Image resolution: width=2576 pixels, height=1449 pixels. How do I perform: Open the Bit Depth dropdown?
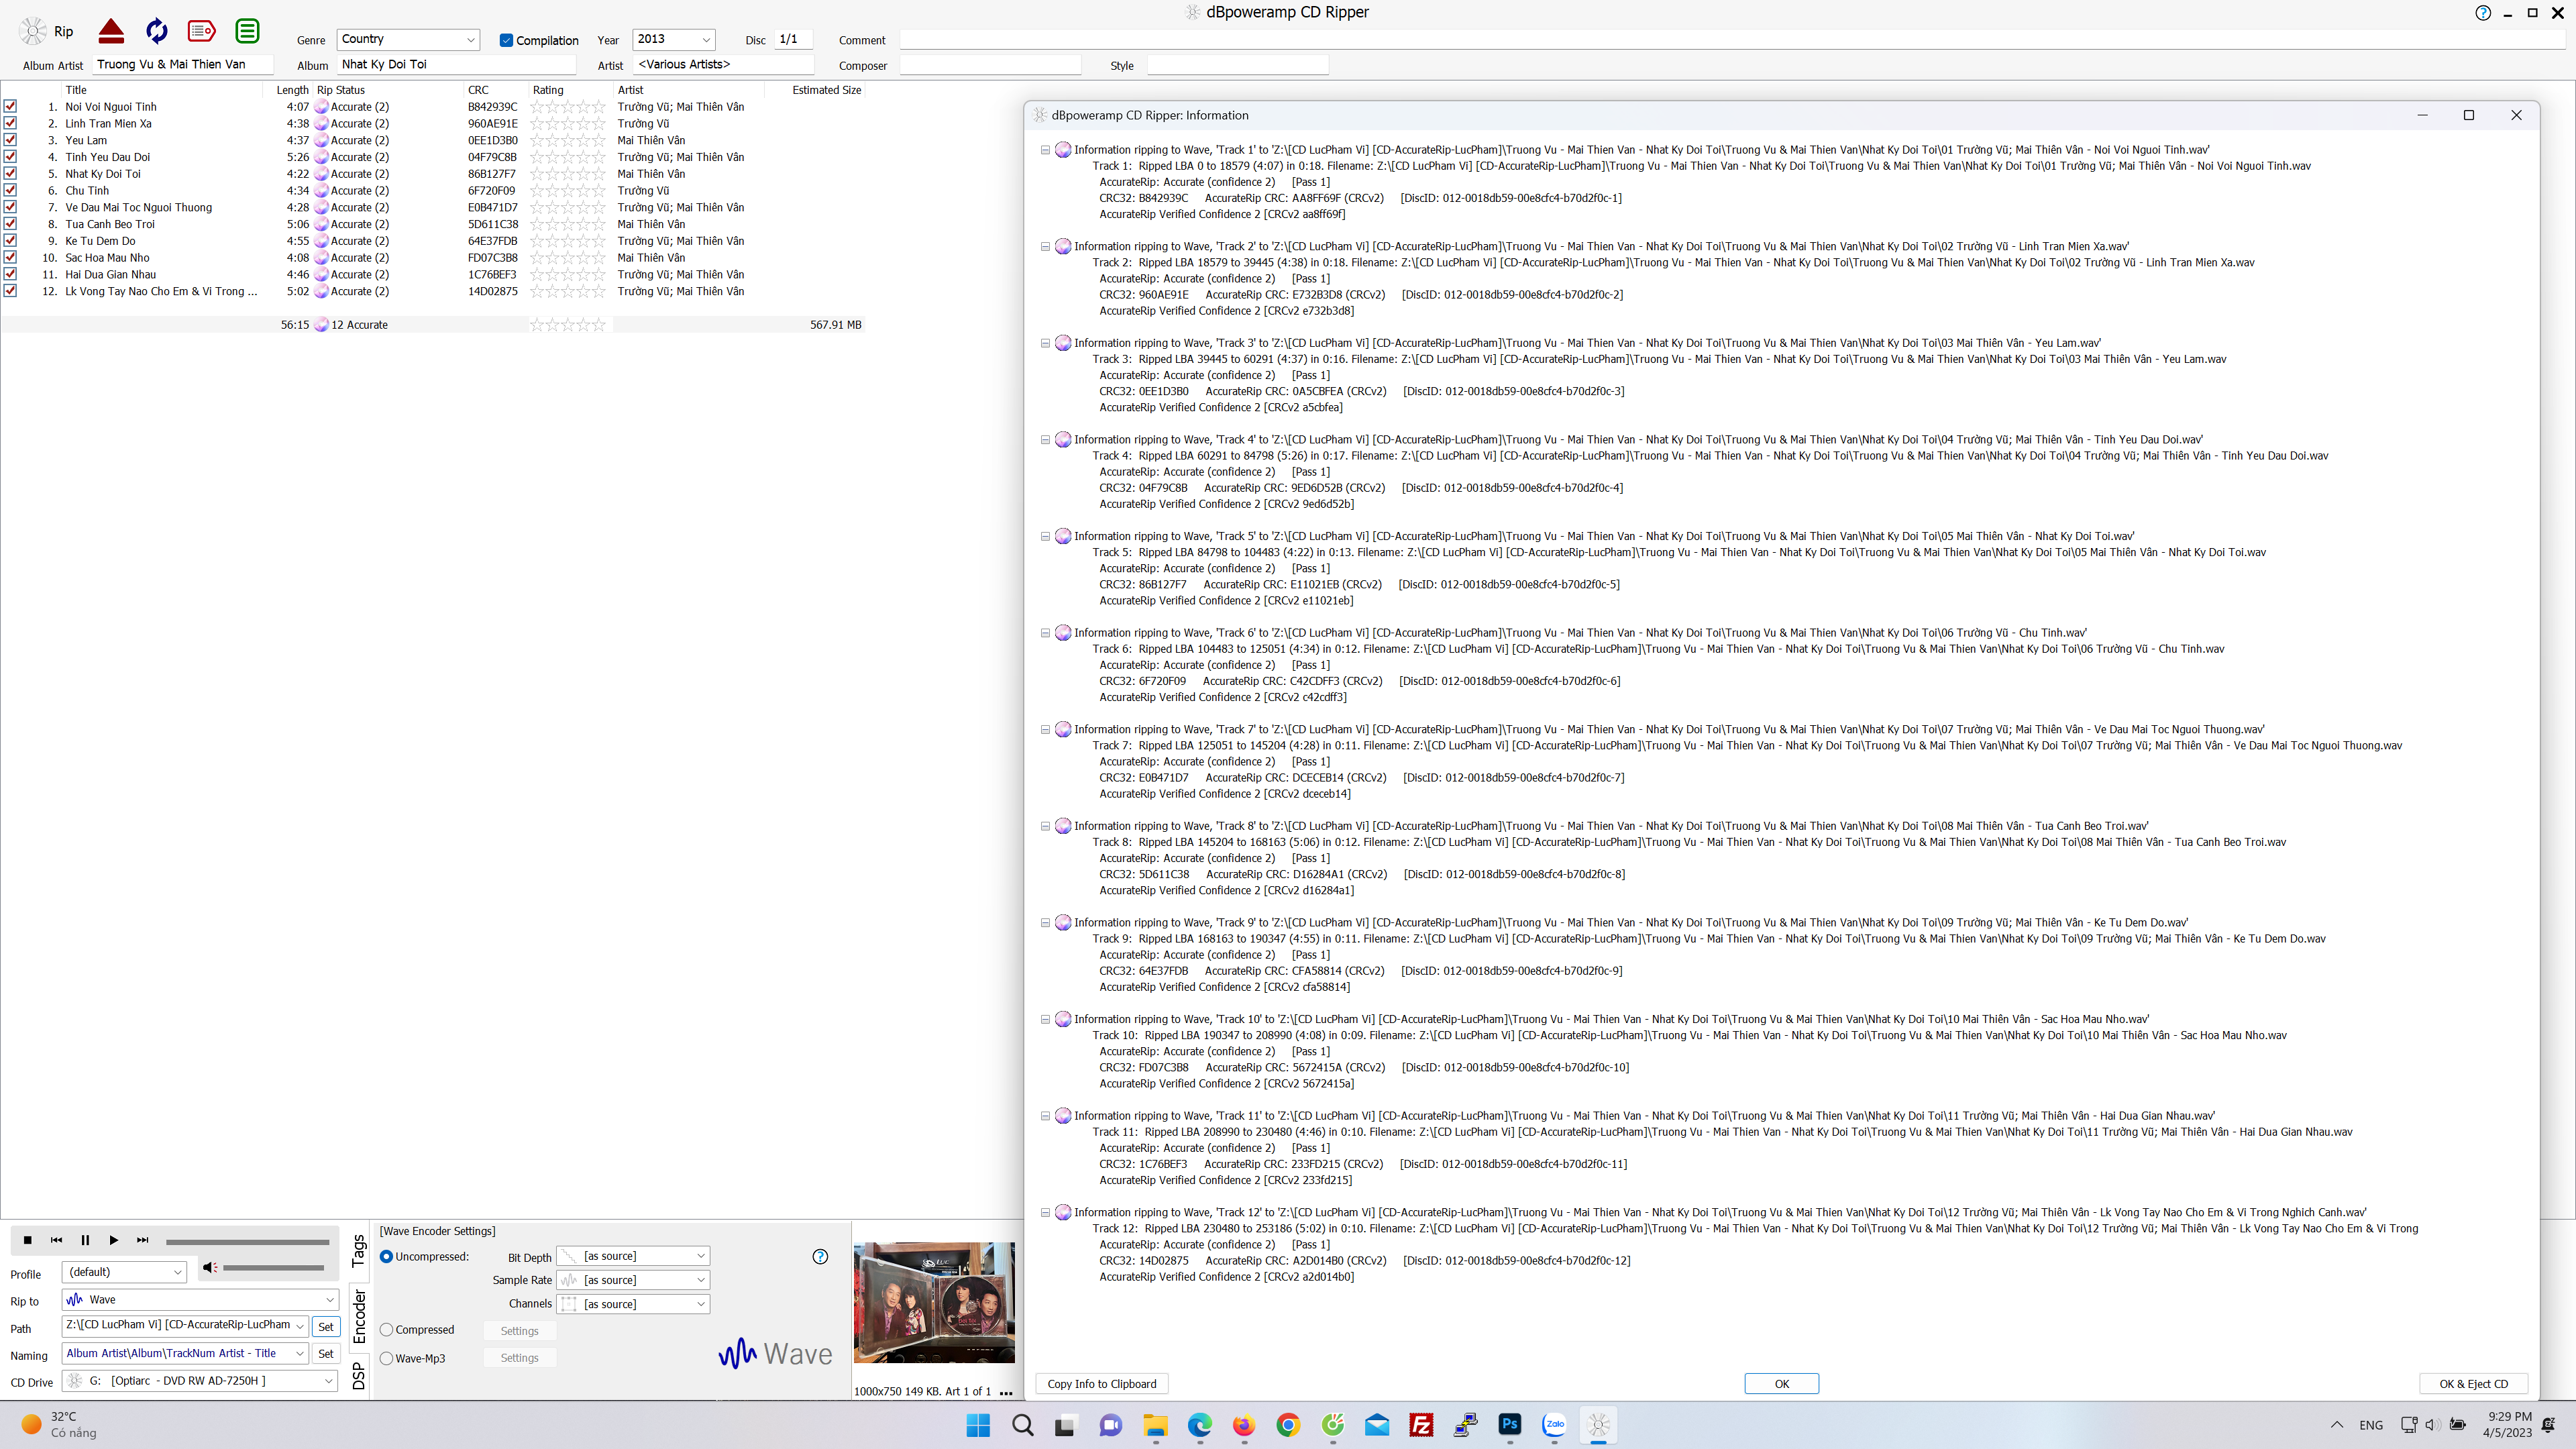[x=633, y=1256]
